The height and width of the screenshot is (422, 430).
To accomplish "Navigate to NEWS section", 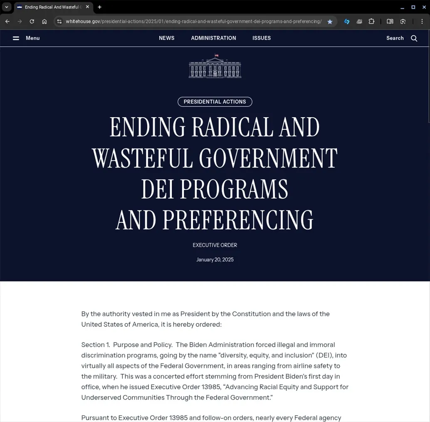I will click(x=166, y=38).
